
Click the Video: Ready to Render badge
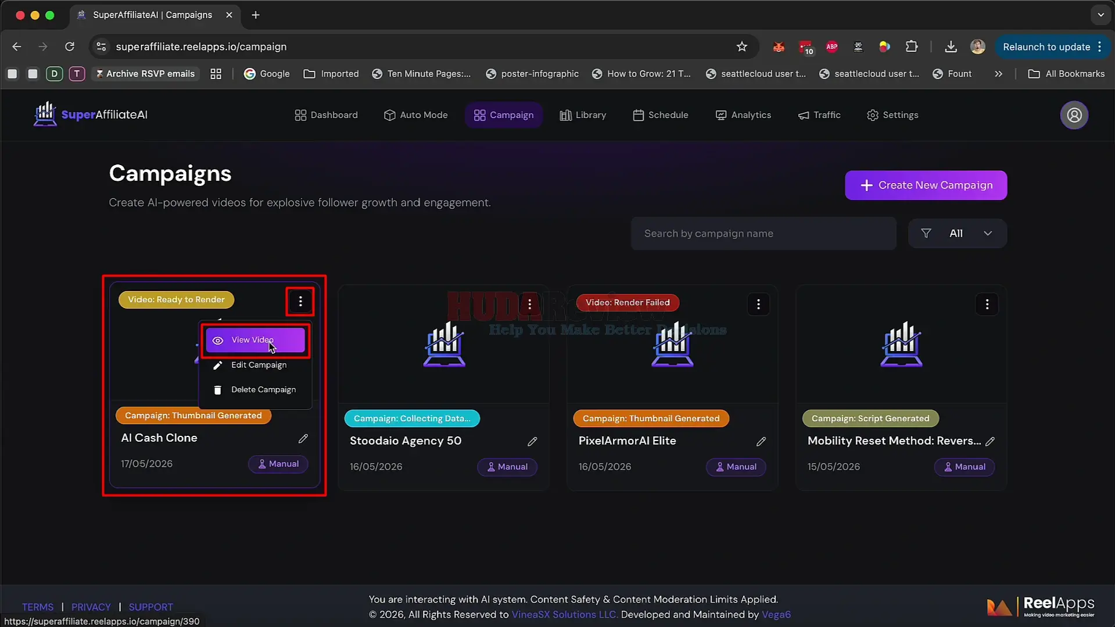point(176,299)
